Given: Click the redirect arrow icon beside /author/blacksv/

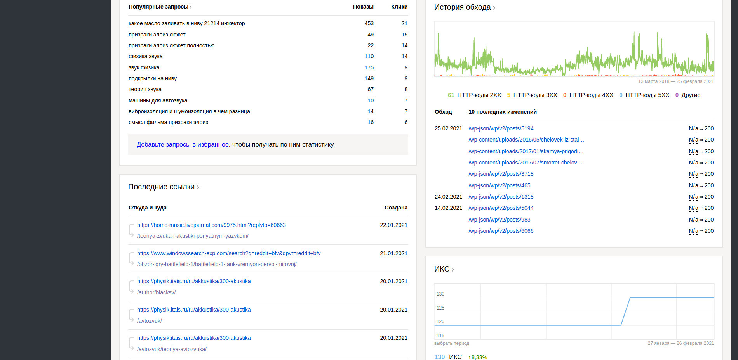Looking at the screenshot, I should (132, 287).
